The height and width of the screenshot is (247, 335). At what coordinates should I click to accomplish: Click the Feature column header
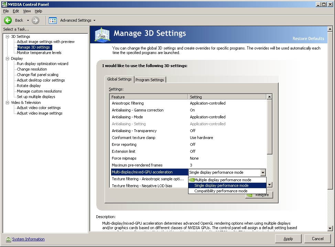(149, 97)
